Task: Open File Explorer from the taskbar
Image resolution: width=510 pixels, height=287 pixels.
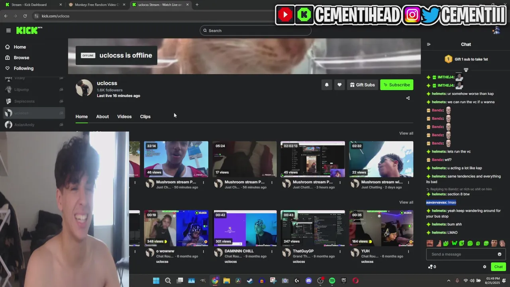Action: coord(226,281)
